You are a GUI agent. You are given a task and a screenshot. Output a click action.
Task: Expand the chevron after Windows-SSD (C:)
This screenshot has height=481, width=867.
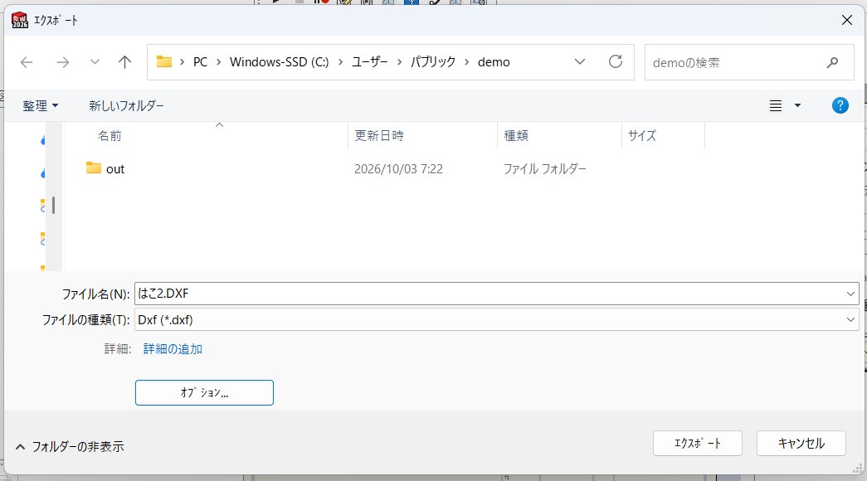[340, 62]
